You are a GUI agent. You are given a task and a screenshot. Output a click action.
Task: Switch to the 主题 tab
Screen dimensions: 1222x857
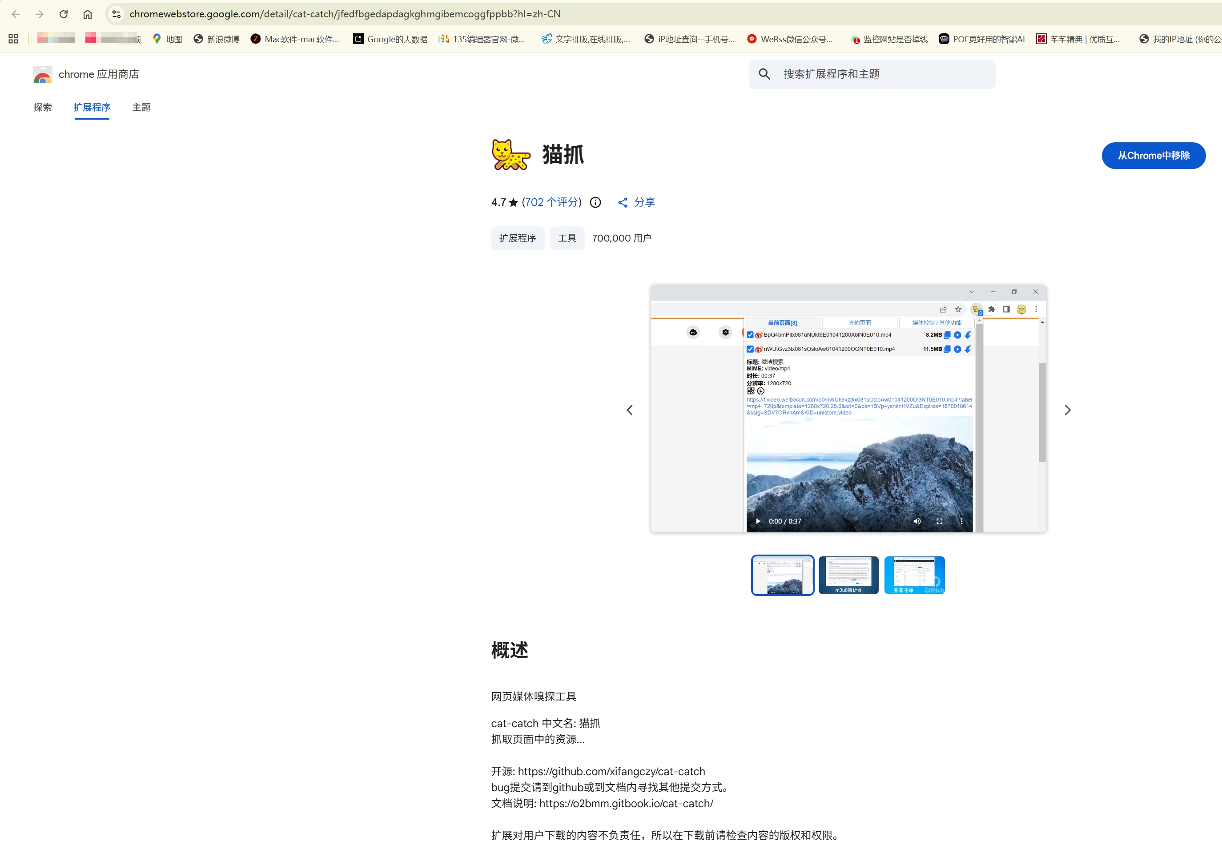[x=141, y=108]
